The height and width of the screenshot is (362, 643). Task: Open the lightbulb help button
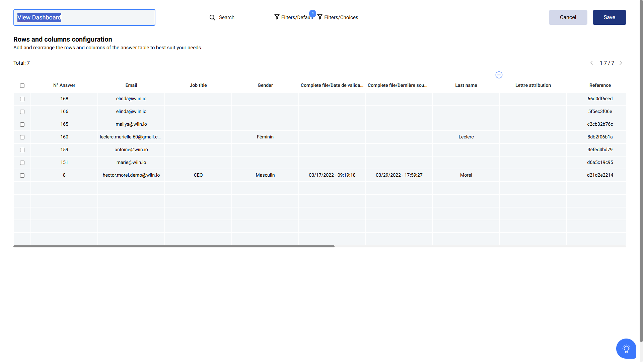click(x=626, y=349)
